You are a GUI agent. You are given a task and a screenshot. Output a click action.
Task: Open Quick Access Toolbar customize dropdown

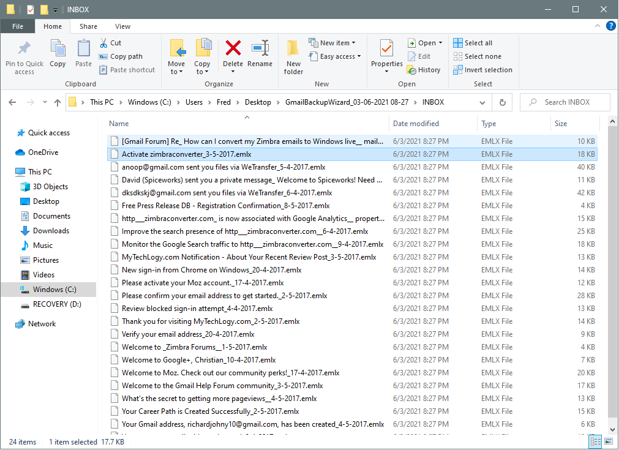coord(55,9)
